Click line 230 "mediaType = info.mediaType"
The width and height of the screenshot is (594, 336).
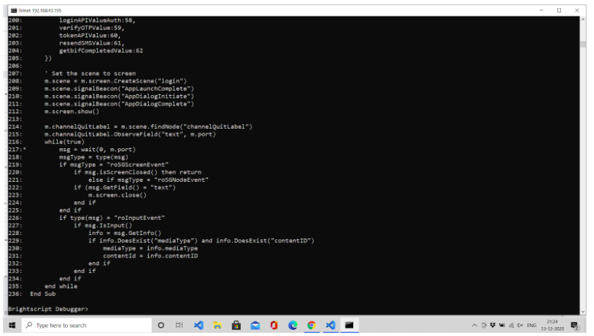(x=150, y=248)
